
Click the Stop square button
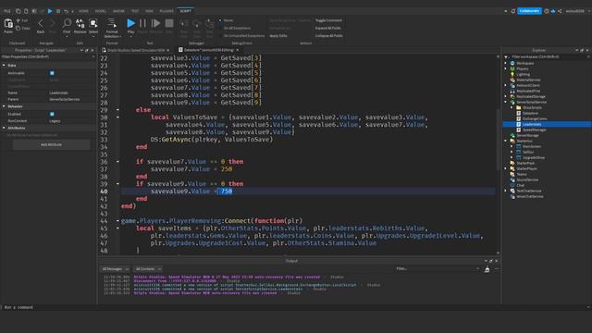169,23
